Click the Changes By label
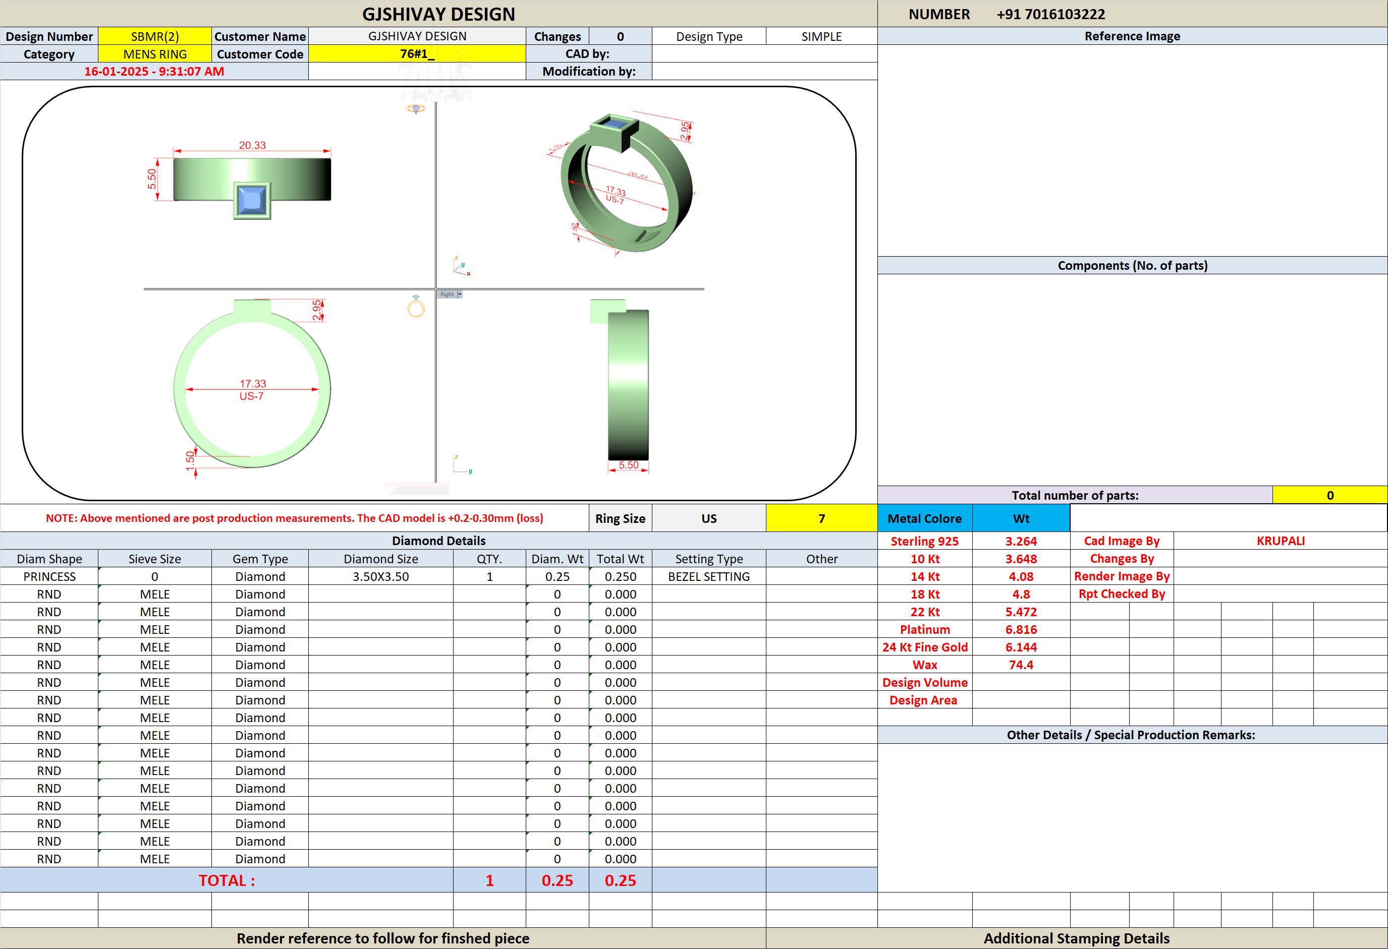The height and width of the screenshot is (949, 1388). pos(1122,559)
